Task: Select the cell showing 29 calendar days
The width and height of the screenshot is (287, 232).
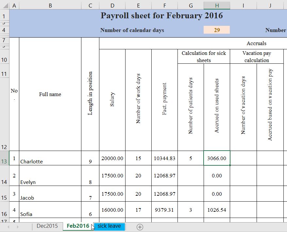Action: pos(217,30)
